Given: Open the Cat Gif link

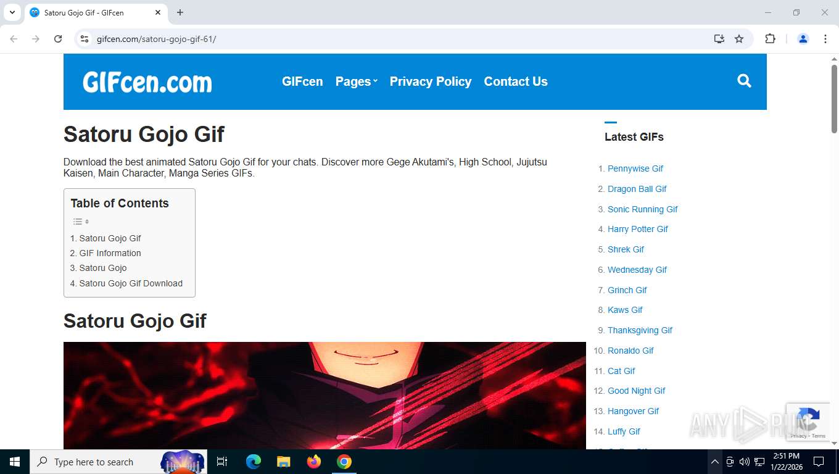Looking at the screenshot, I should click(621, 371).
